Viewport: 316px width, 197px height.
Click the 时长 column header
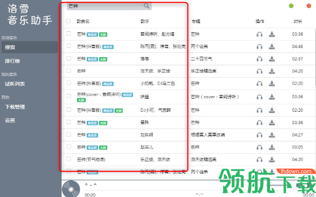(298, 21)
